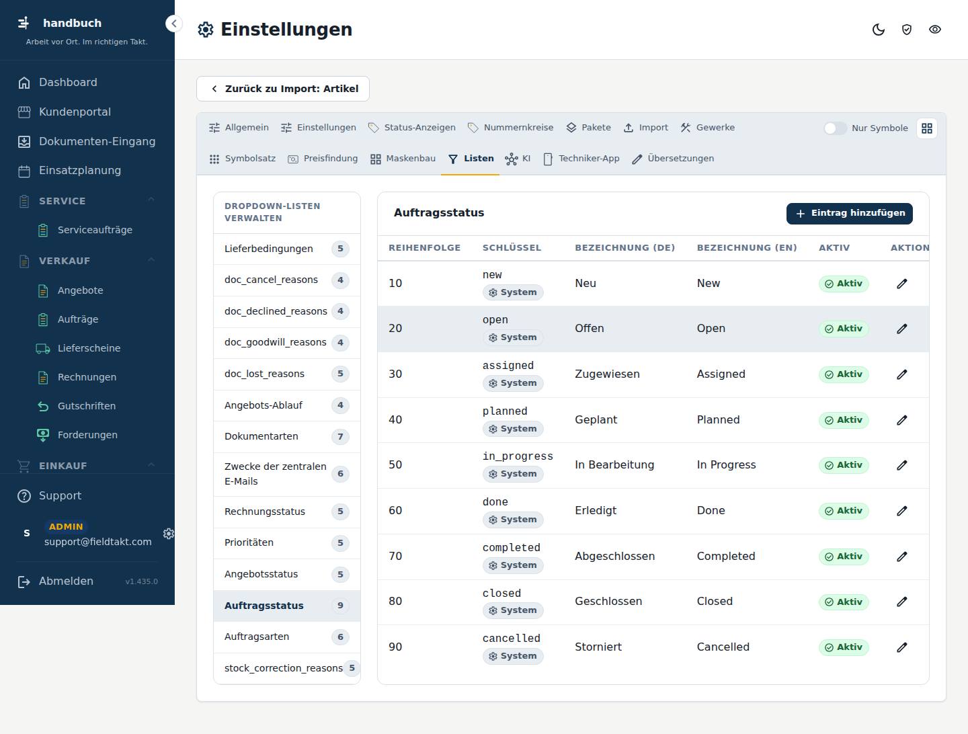Image resolution: width=968 pixels, height=734 pixels.
Task: Edit the 'new' status row pencil icon
Action: (x=902, y=284)
